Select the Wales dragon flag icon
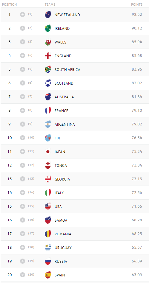Screen dimensions: 149x283 click(x=48, y=42)
